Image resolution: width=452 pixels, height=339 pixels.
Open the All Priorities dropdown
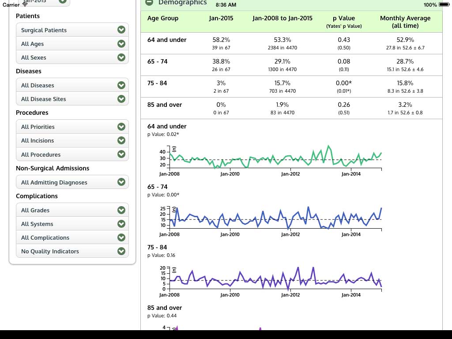tap(72, 127)
